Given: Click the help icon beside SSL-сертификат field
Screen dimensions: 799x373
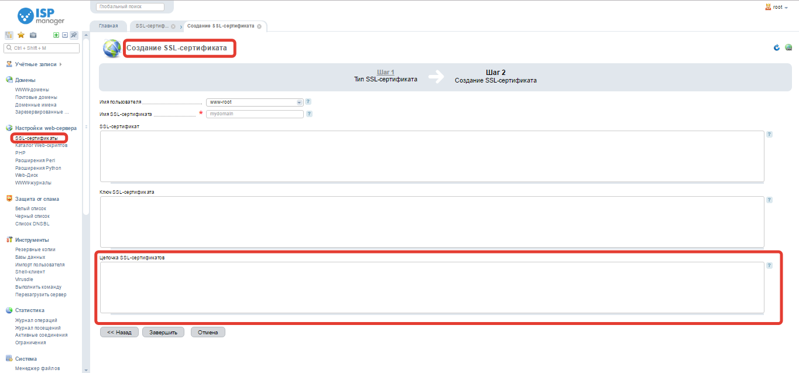Looking at the screenshot, I should tap(769, 134).
